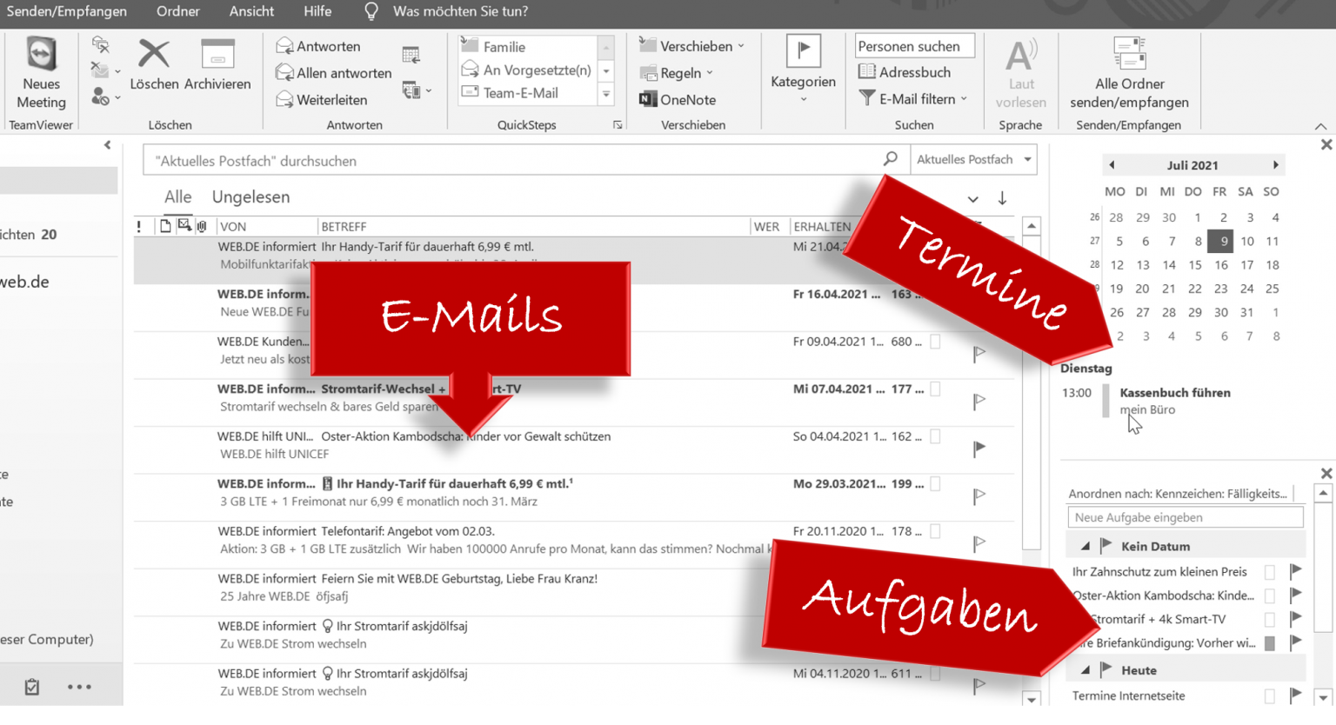The width and height of the screenshot is (1336, 725).
Task: Start a Neues Meeting via TeamViewer
Action: click(x=40, y=70)
